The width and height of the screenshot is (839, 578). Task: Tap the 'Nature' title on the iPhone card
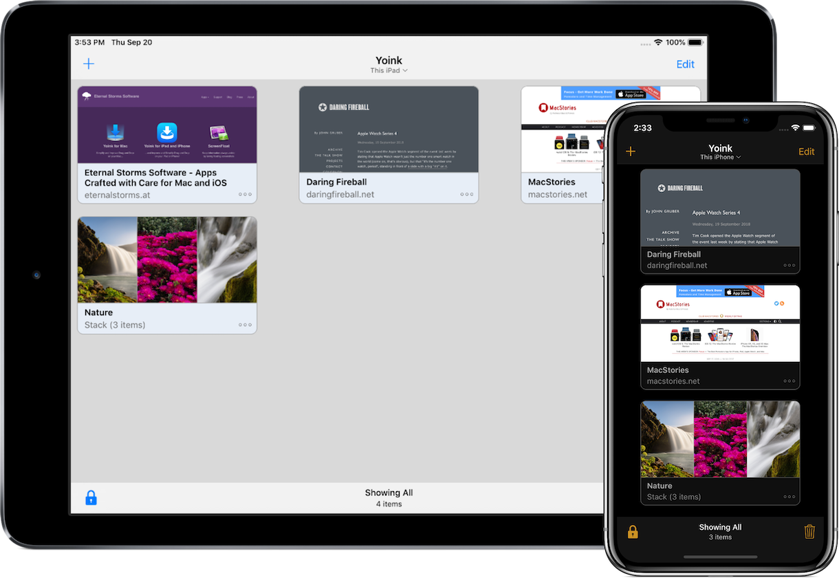pyautogui.click(x=660, y=486)
